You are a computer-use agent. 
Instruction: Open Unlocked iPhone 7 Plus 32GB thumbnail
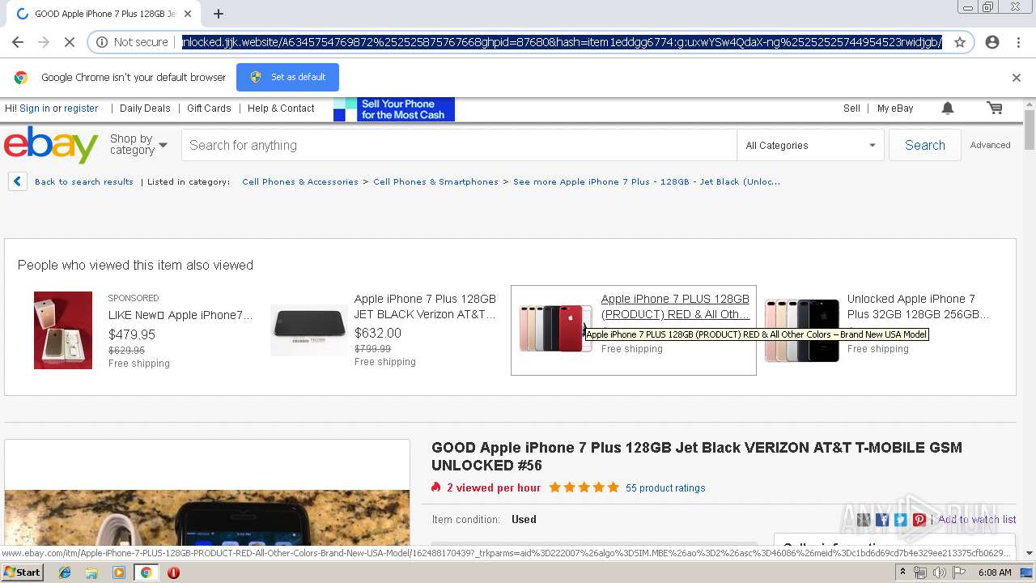[x=802, y=330]
